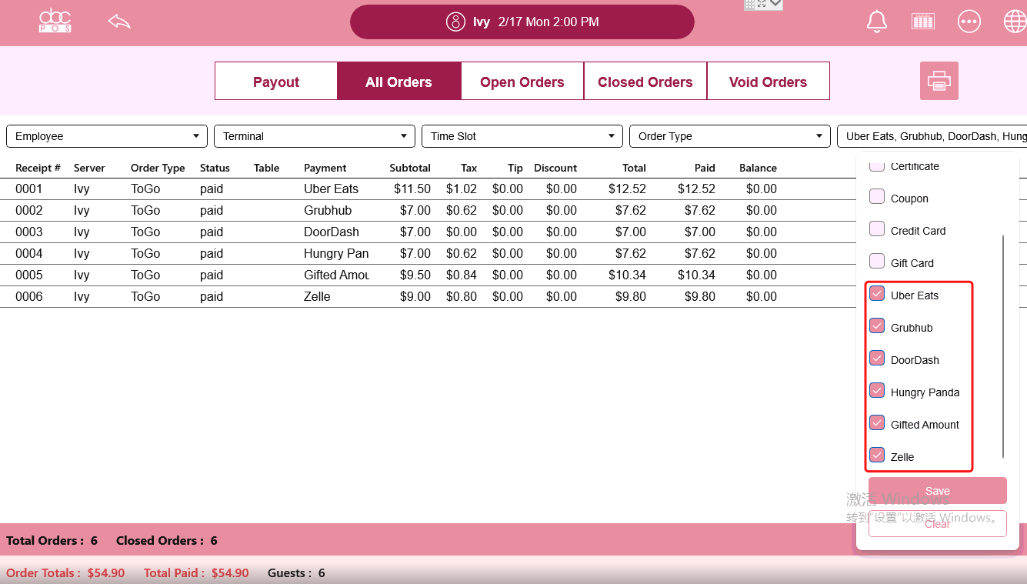This screenshot has width=1027, height=584.
Task: Switch to the Open Orders tab
Action: (x=522, y=82)
